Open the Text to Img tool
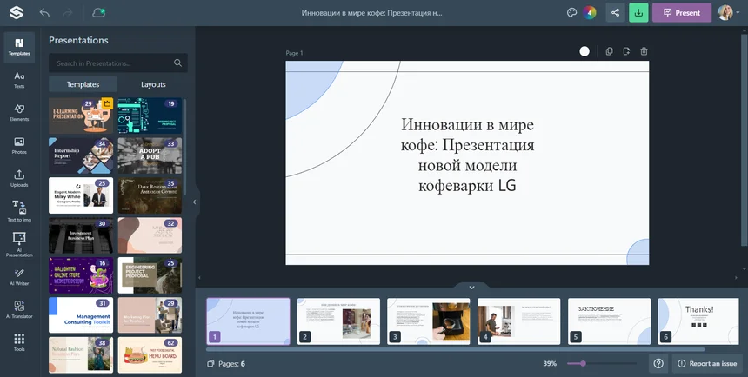This screenshot has height=377, width=748. tap(19, 211)
